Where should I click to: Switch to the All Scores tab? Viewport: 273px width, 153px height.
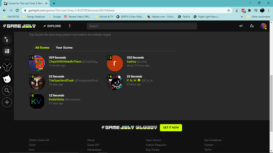click(42, 47)
